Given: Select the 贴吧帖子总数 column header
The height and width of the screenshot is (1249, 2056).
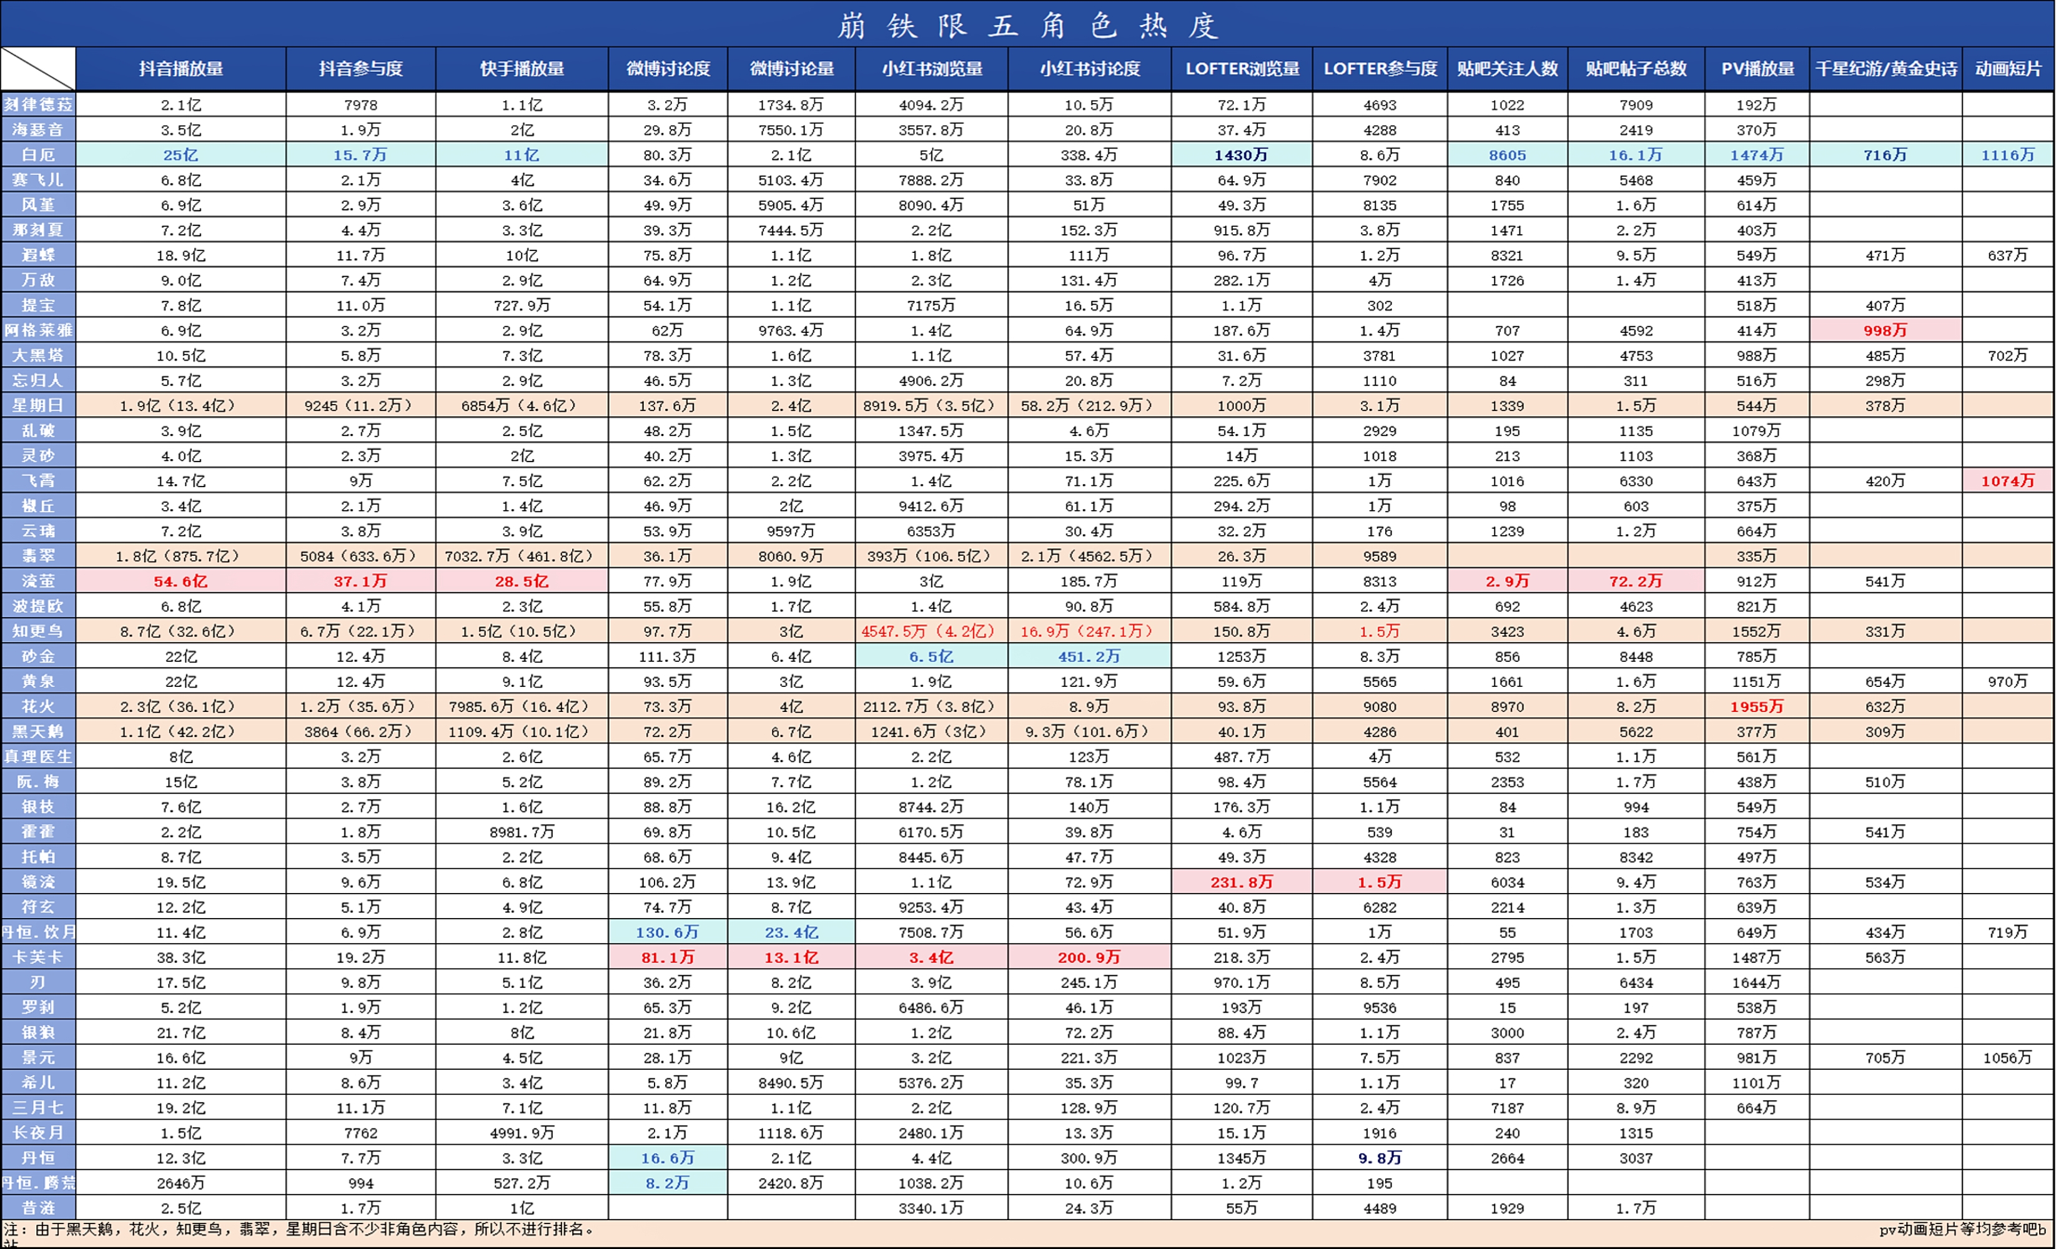Looking at the screenshot, I should 1636,69.
